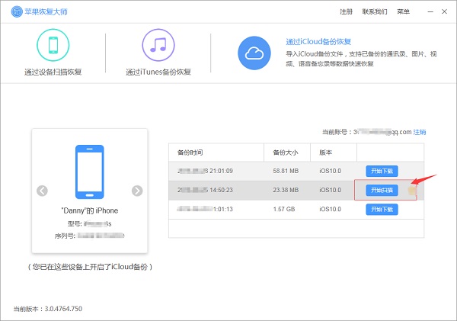457x321 pixels.
Task: Click 开始扫描 for the 23.38 MB backup
Action: (x=382, y=190)
